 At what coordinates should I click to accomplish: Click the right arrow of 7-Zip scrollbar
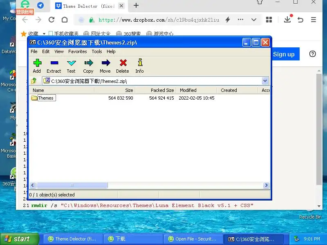click(x=266, y=185)
